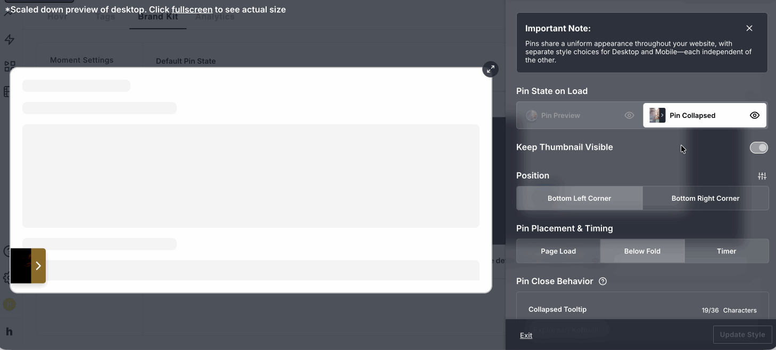The width and height of the screenshot is (776, 350).
Task: Toggle the Pin Collapsed eye icon
Action: click(754, 115)
